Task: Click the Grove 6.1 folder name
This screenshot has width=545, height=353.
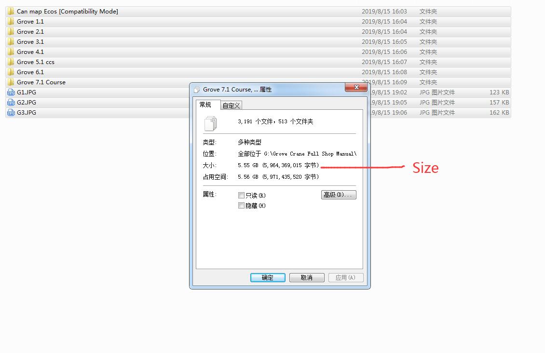Action: [30, 72]
